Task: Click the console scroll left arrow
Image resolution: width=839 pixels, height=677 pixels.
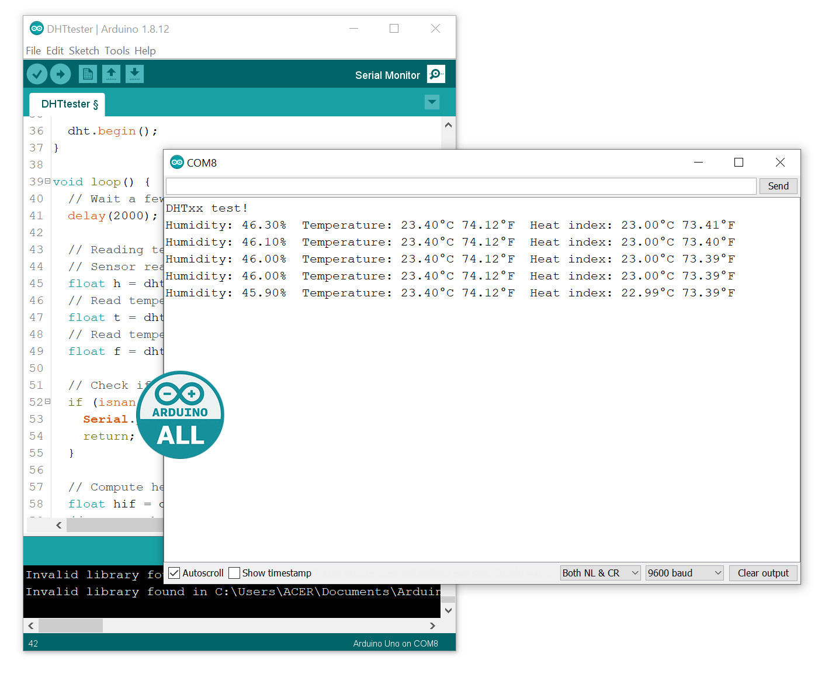Action: 31,626
